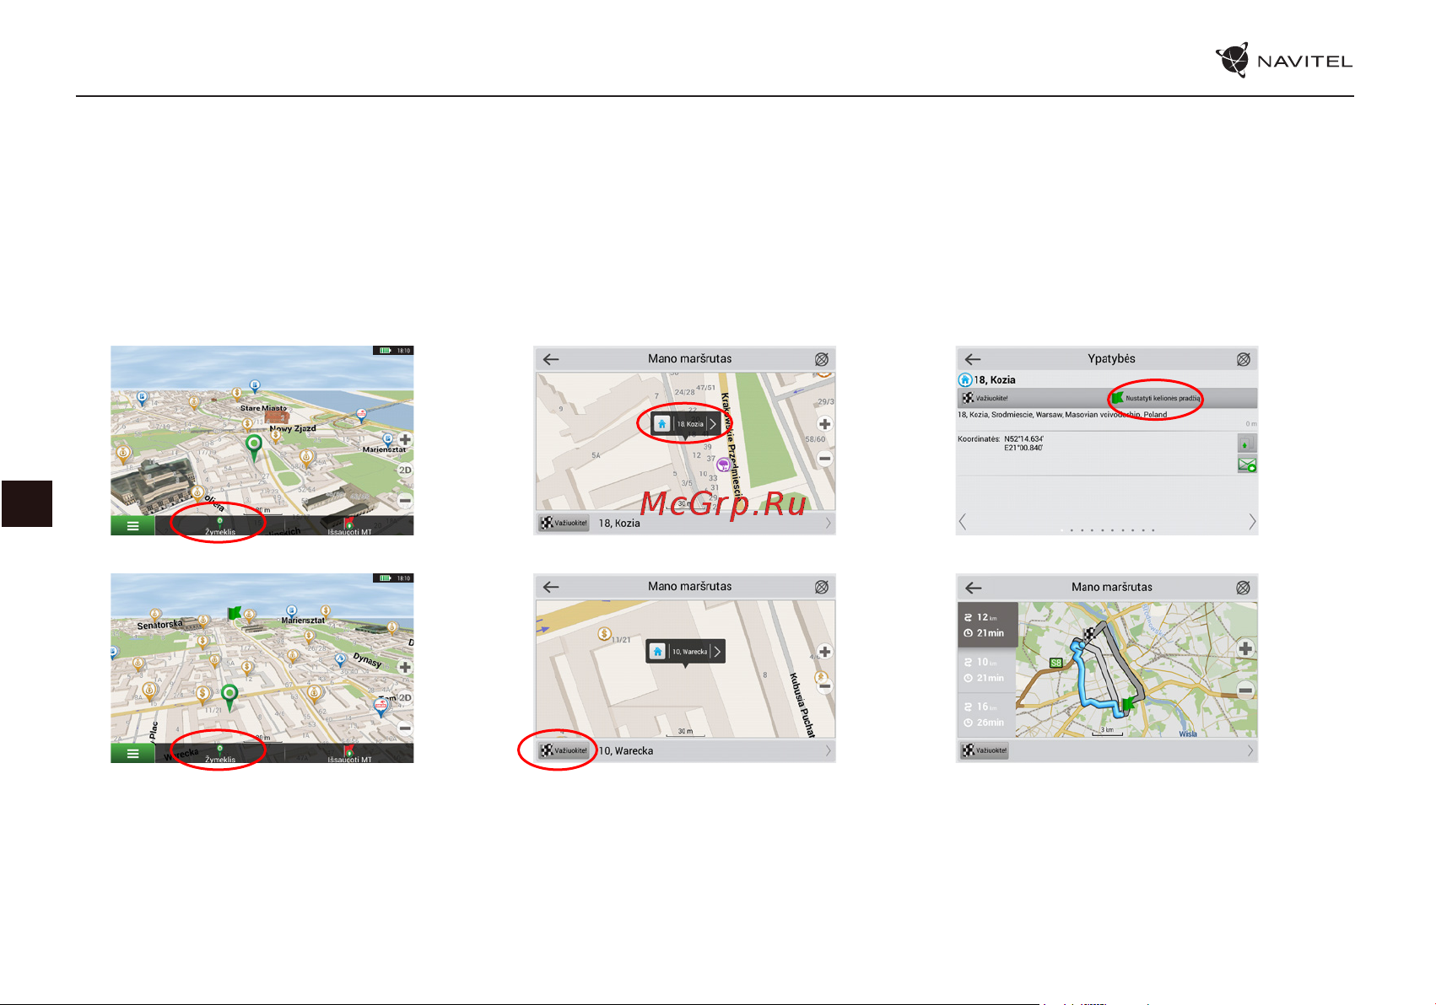Go back from the 10, Warecka route screen
Viewport: 1436px width, 1005px height.
551,587
